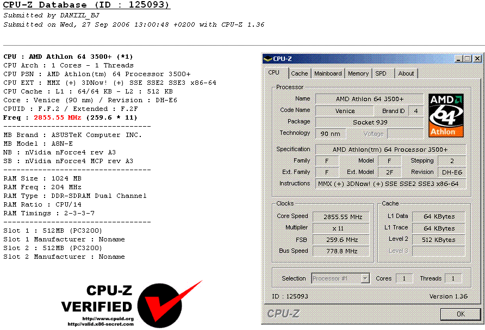Select the CPU tab
The height and width of the screenshot is (330, 485).
[x=273, y=73]
